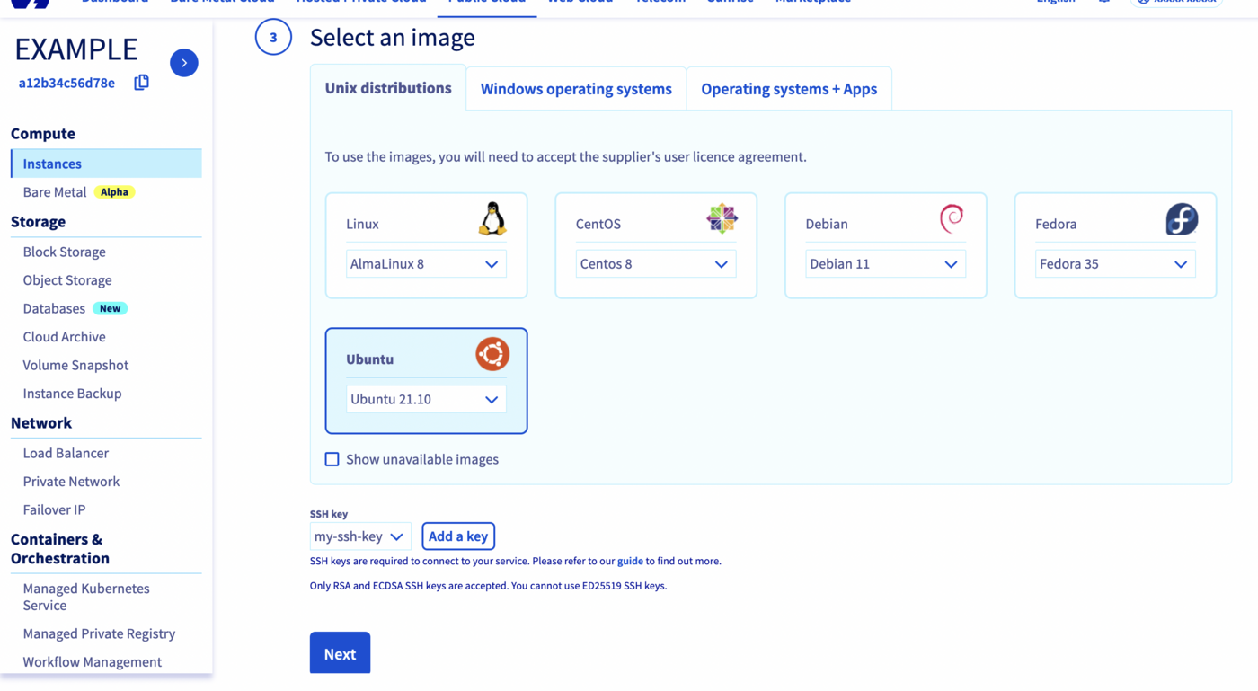Click the Debian swirl logo
The height and width of the screenshot is (691, 1258).
click(x=951, y=218)
